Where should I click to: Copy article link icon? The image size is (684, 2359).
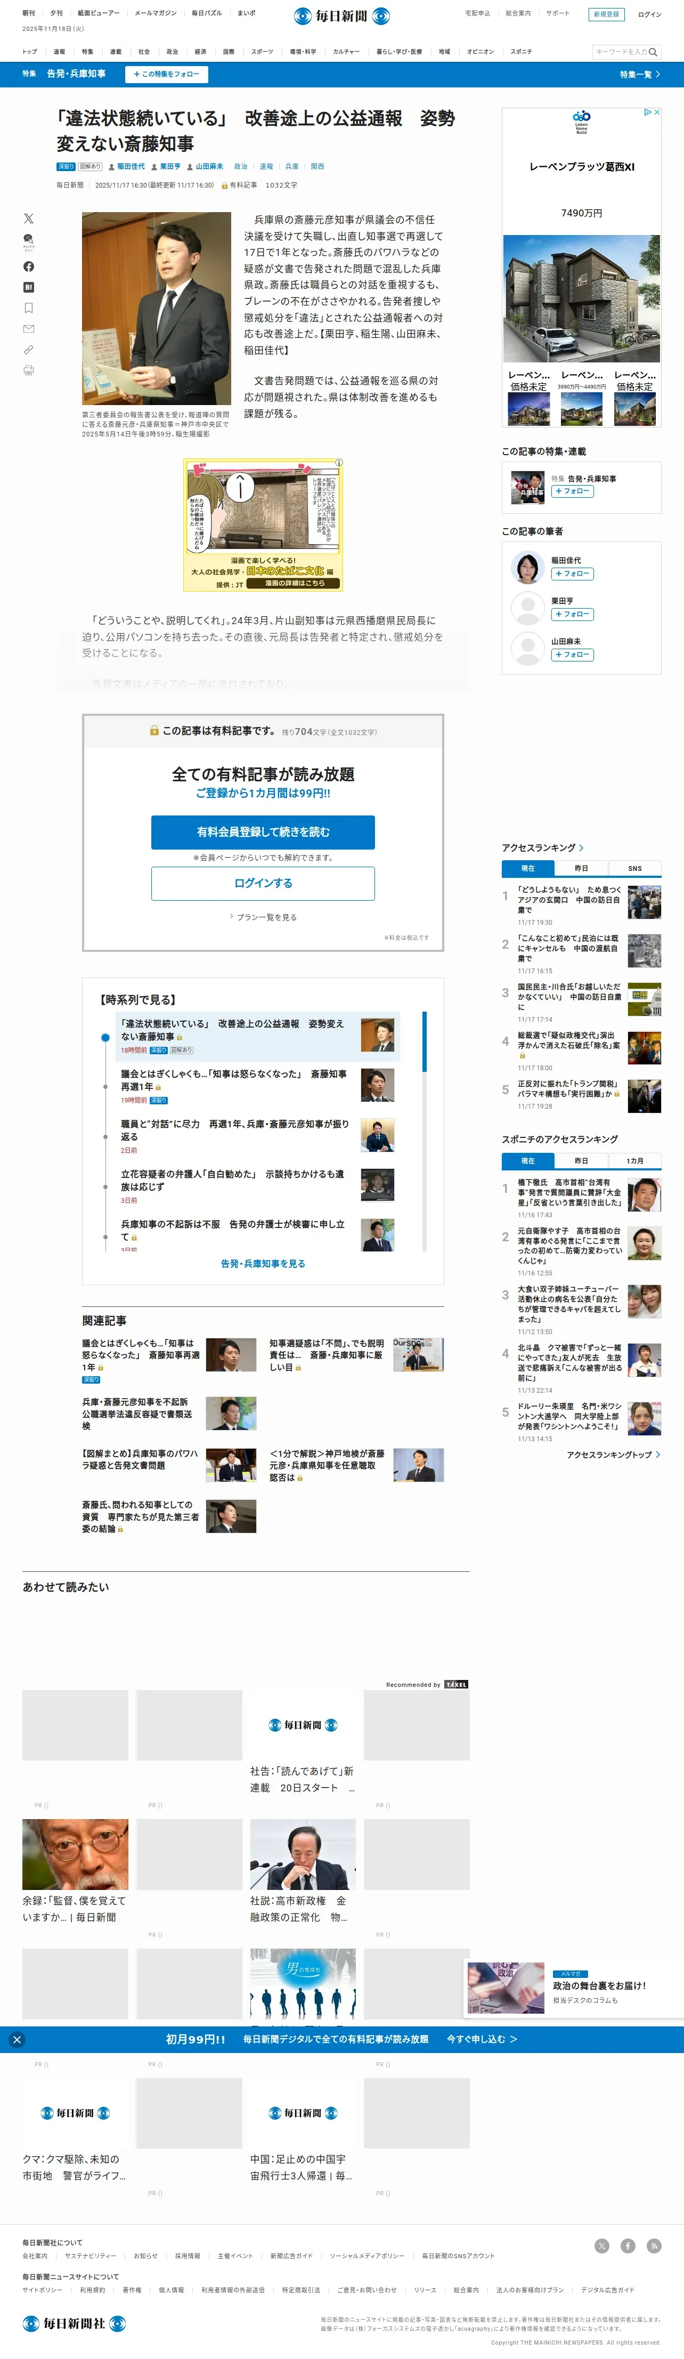(28, 350)
